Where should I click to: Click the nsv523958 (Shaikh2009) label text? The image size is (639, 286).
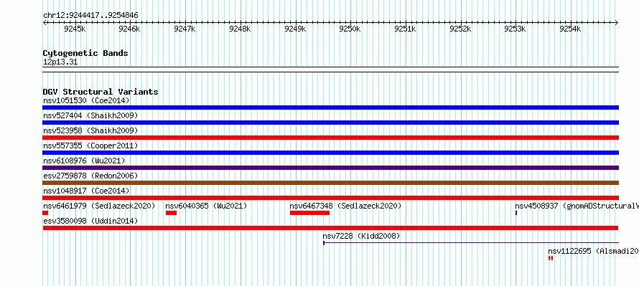pos(90,130)
